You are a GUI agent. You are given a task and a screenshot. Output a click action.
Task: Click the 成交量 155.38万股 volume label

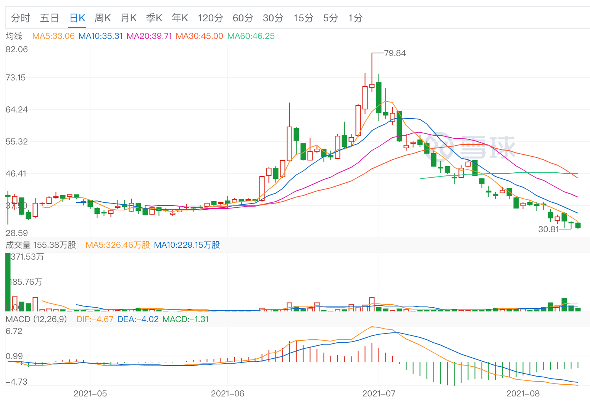[41, 245]
